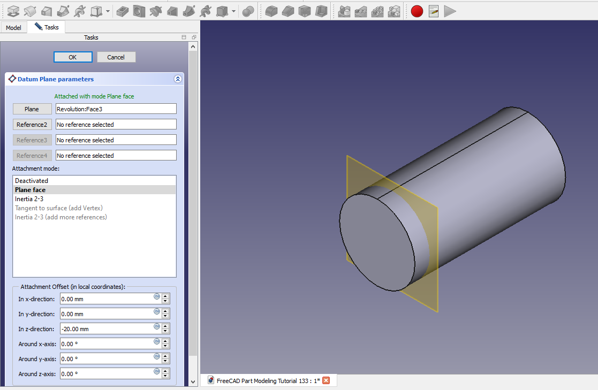Select the Pad tool icon
Image resolution: width=598 pixels, height=390 pixels.
click(x=13, y=11)
